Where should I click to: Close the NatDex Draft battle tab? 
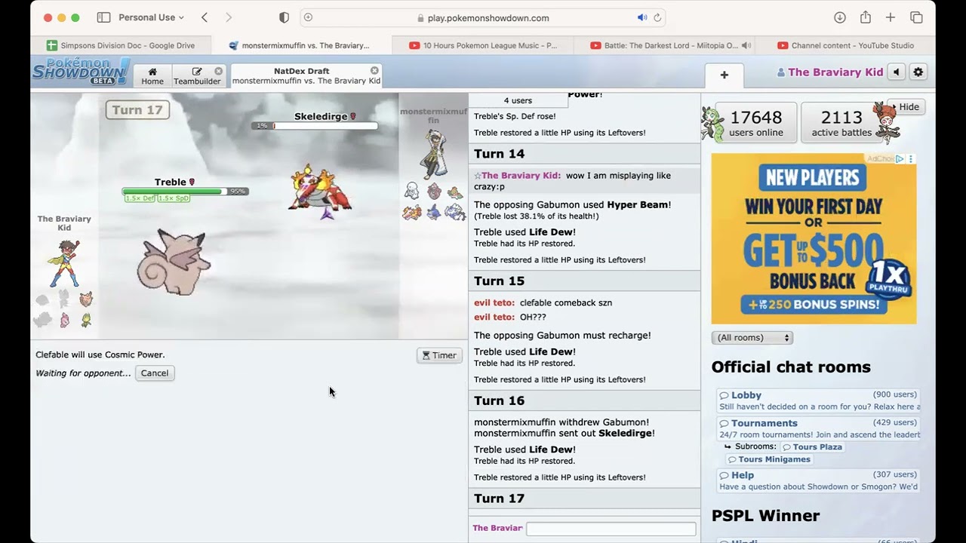[374, 71]
